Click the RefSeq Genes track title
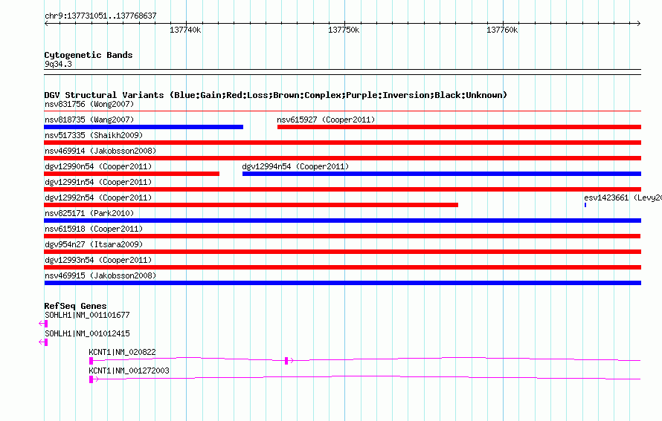662x421 pixels. pyautogui.click(x=75, y=306)
